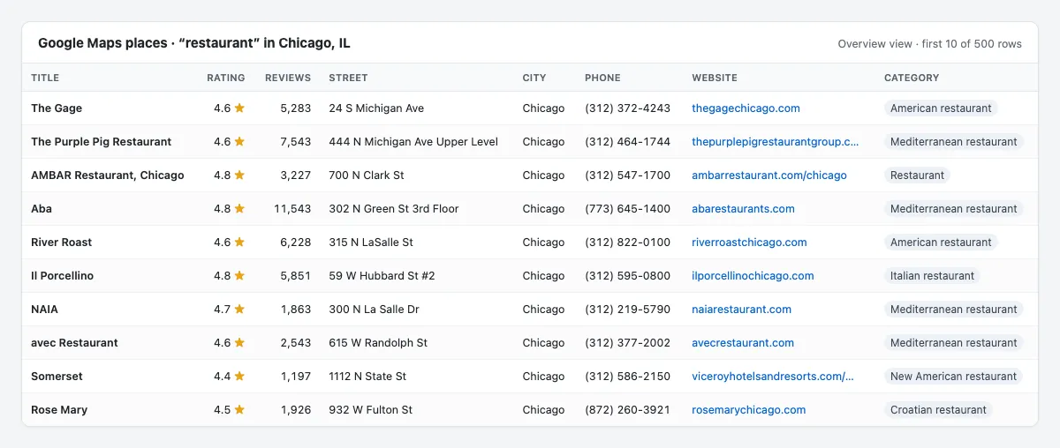1060x448 pixels.
Task: Click phone number (773) 645-1400
Action: [x=627, y=209]
